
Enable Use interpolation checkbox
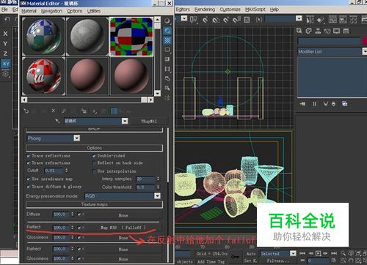94,171
